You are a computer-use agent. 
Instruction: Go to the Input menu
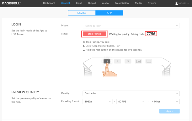(79, 3)
